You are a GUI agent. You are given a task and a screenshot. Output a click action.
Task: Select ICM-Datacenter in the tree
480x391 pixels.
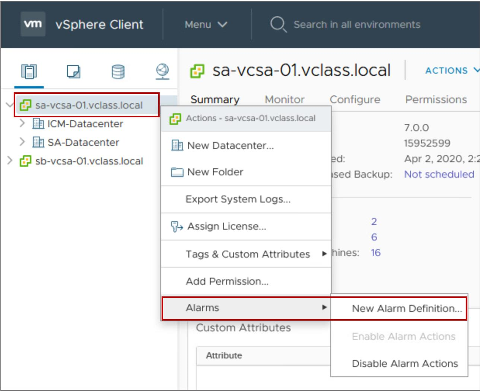click(x=85, y=124)
